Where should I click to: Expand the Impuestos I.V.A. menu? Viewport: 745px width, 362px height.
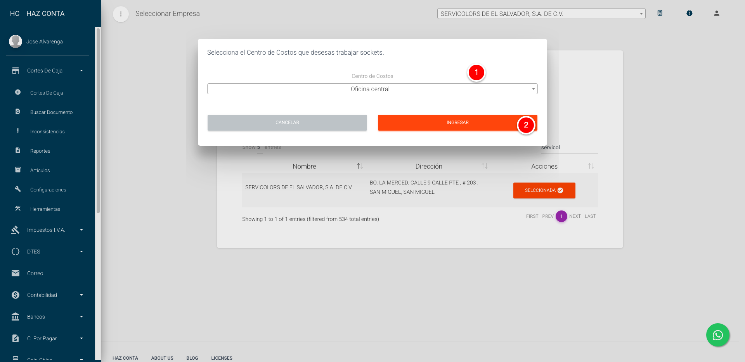tap(81, 230)
